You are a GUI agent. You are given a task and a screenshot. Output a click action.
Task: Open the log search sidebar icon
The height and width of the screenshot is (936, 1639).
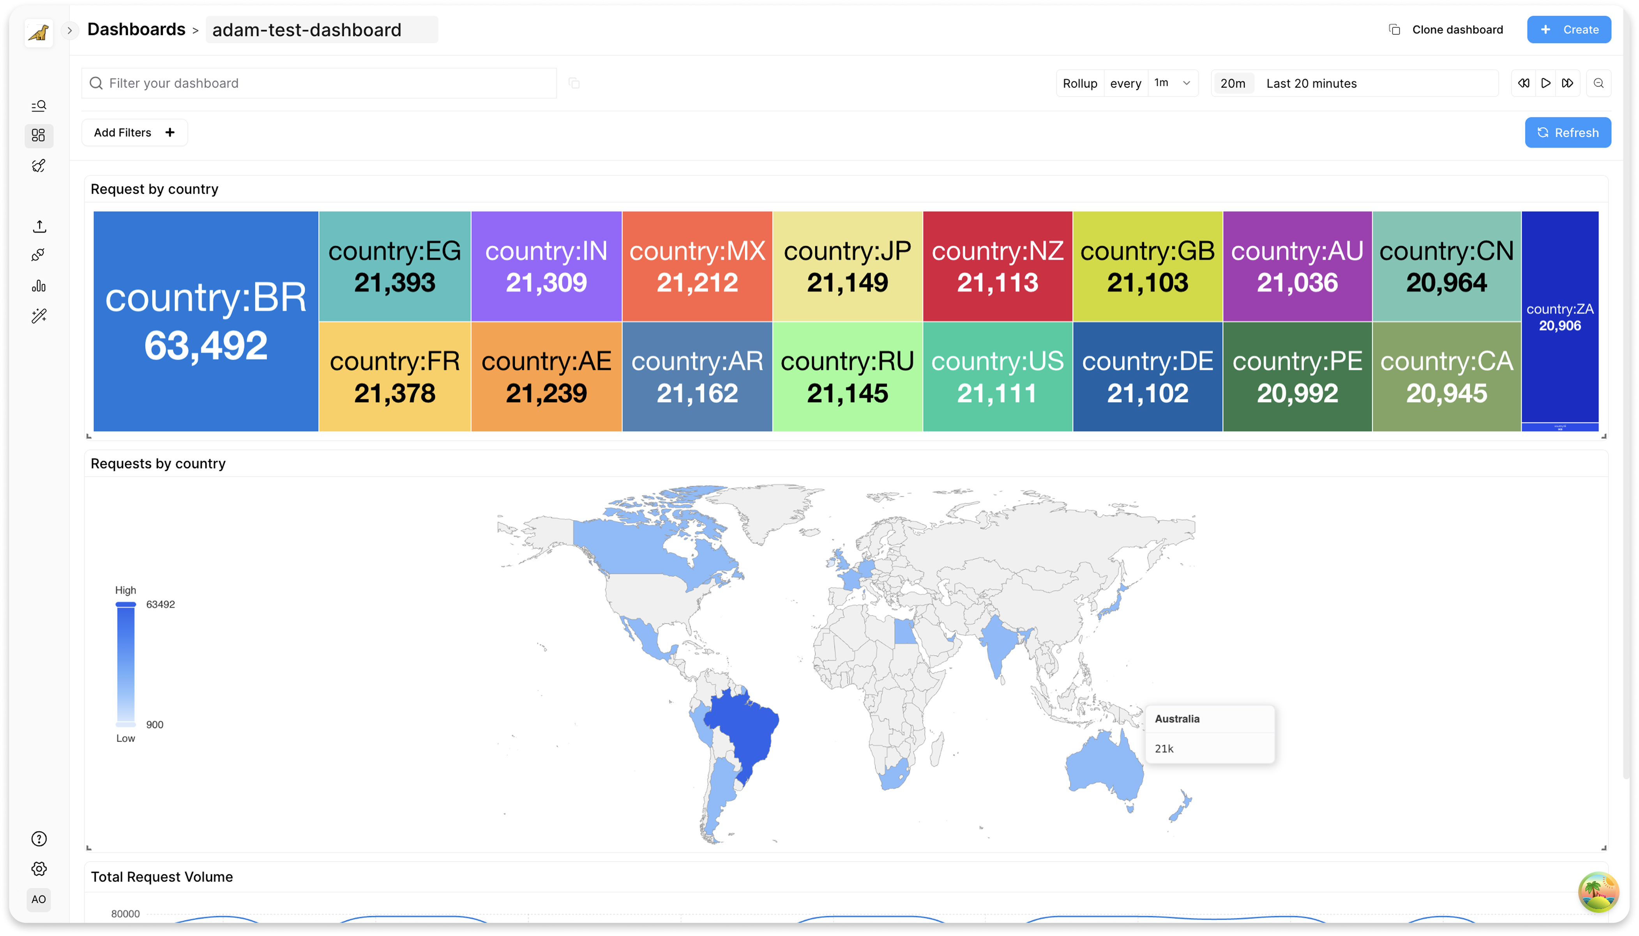tap(39, 105)
